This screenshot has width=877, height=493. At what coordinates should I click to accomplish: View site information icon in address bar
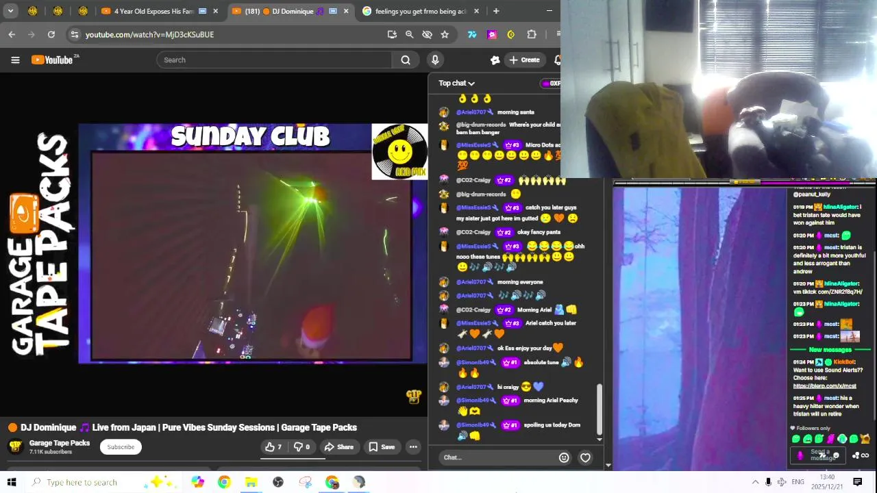pos(74,34)
